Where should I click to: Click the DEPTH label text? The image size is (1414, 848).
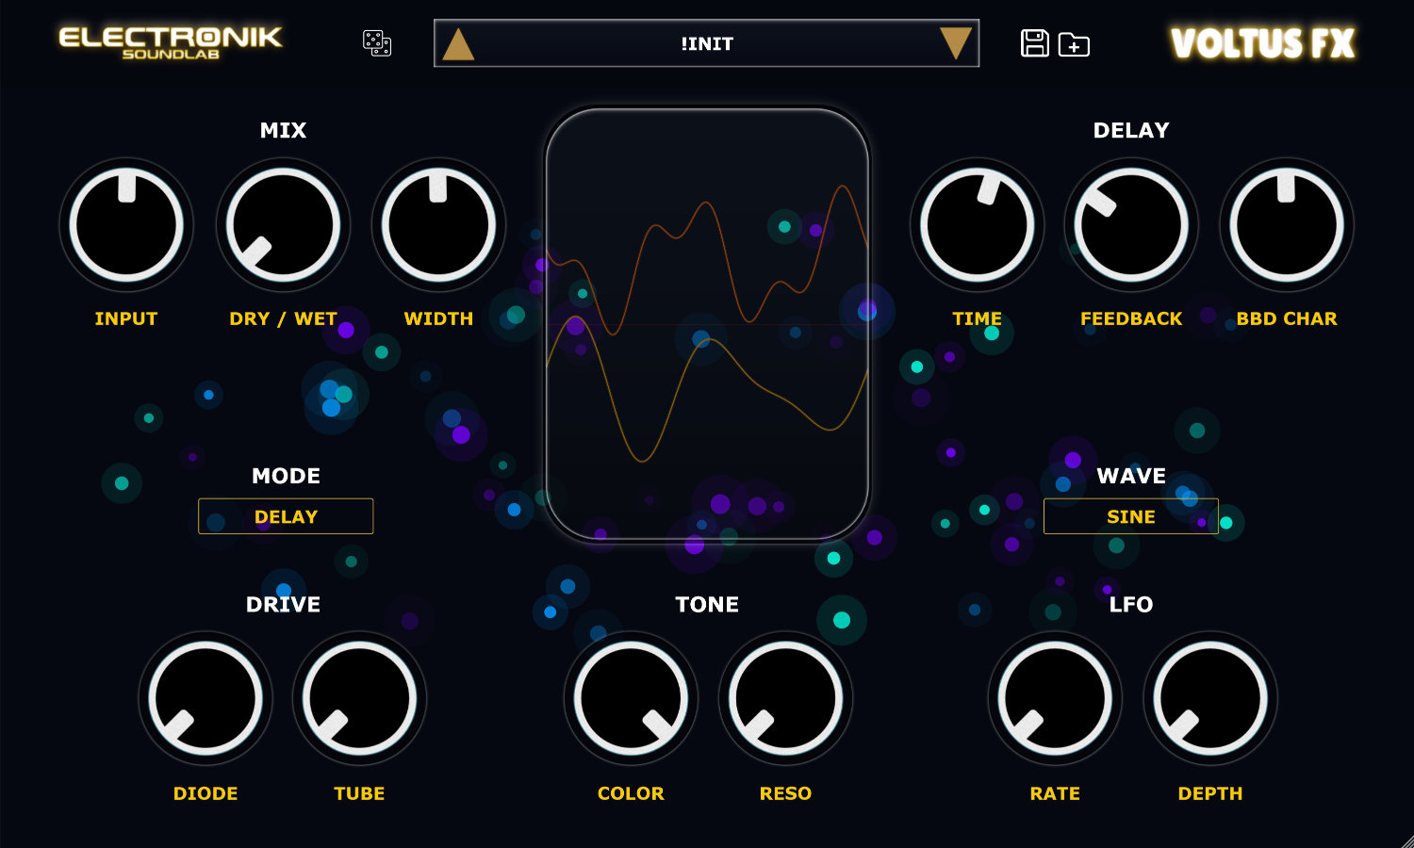click(1210, 793)
